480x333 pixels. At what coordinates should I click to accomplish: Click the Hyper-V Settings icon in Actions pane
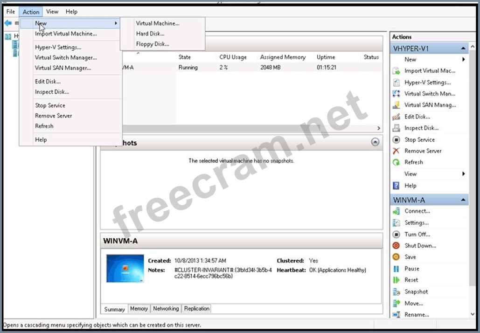[396, 83]
